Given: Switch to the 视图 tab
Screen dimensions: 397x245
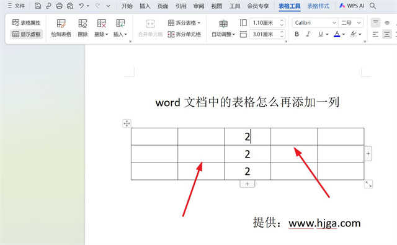Looking at the screenshot, I should tap(216, 6).
